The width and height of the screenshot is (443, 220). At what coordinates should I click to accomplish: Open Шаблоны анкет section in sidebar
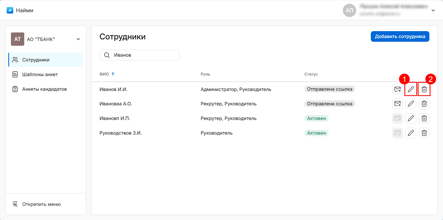[x=40, y=74]
